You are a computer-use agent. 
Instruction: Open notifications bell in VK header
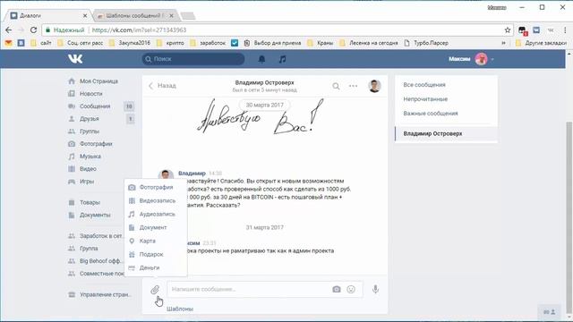pos(261,59)
